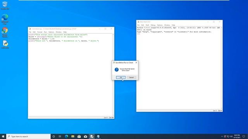Click the Shell window vertical scrollbar
This screenshot has width=248, height=139.
(x=221, y=68)
